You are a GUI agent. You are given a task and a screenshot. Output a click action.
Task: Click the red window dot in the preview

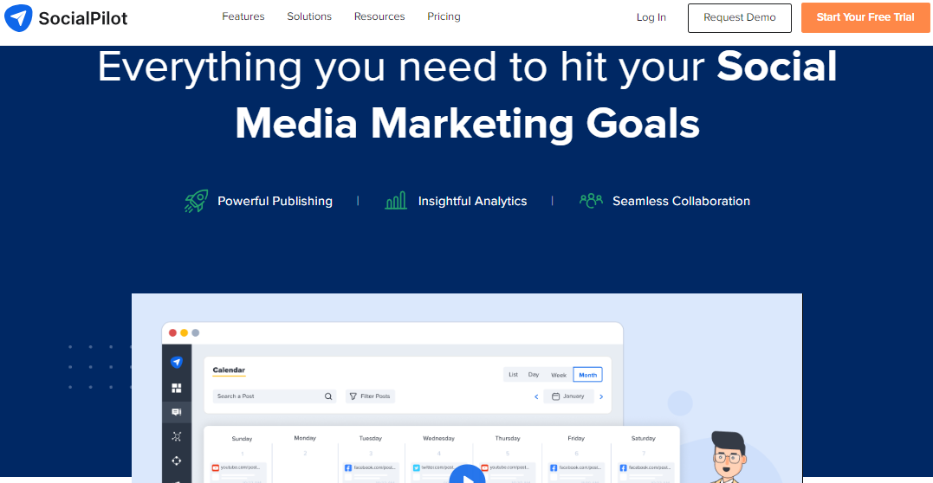click(173, 333)
